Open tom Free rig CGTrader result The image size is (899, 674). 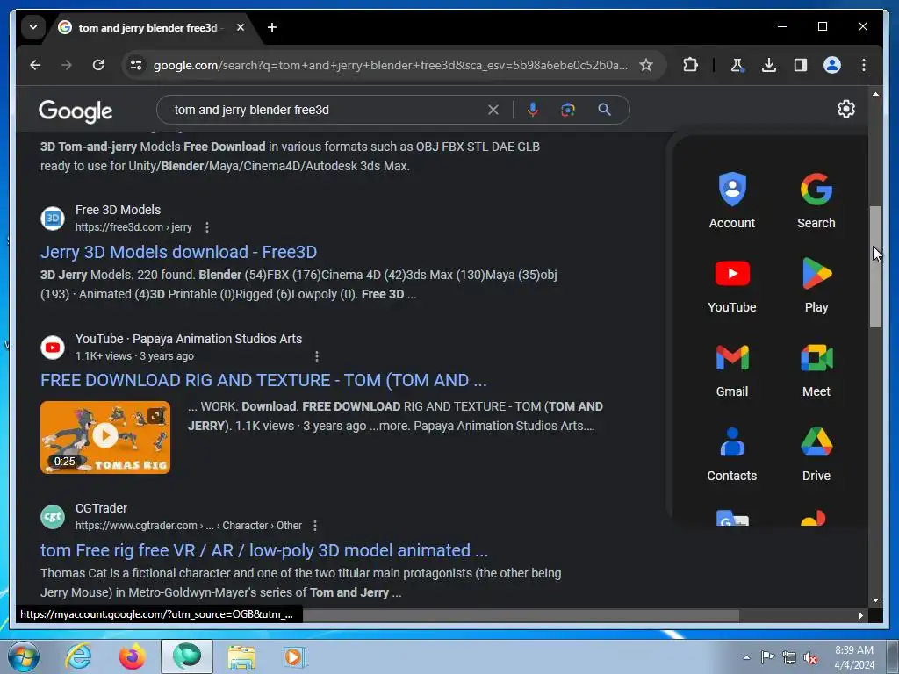coord(263,550)
